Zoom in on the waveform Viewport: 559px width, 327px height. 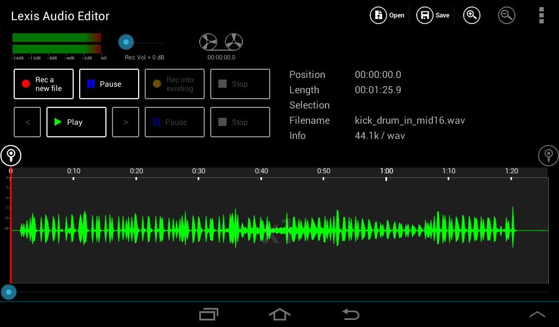pyautogui.click(x=471, y=15)
